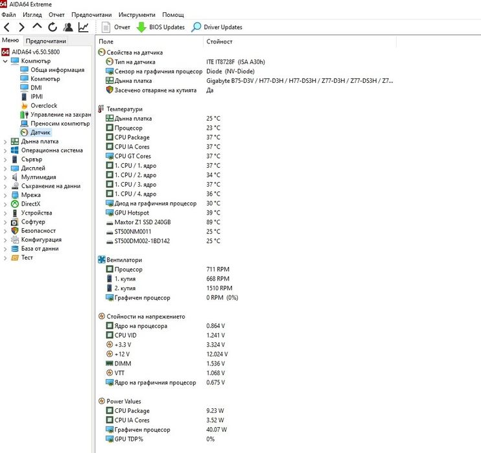Select the IPMI tree item
Screen dimensions: 481x453
coord(36,97)
